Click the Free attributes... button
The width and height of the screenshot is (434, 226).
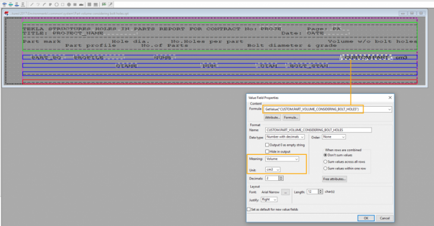334,179
